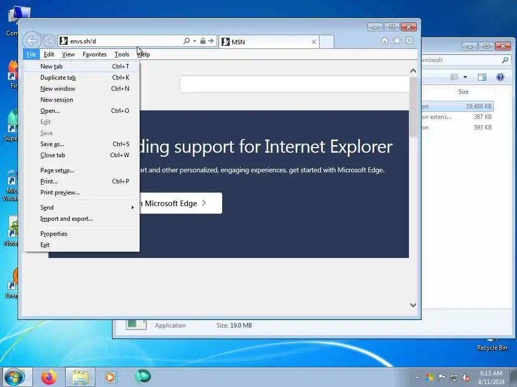The width and height of the screenshot is (517, 387).
Task: Click the page vertical scrollbar thumb
Action: (413, 107)
